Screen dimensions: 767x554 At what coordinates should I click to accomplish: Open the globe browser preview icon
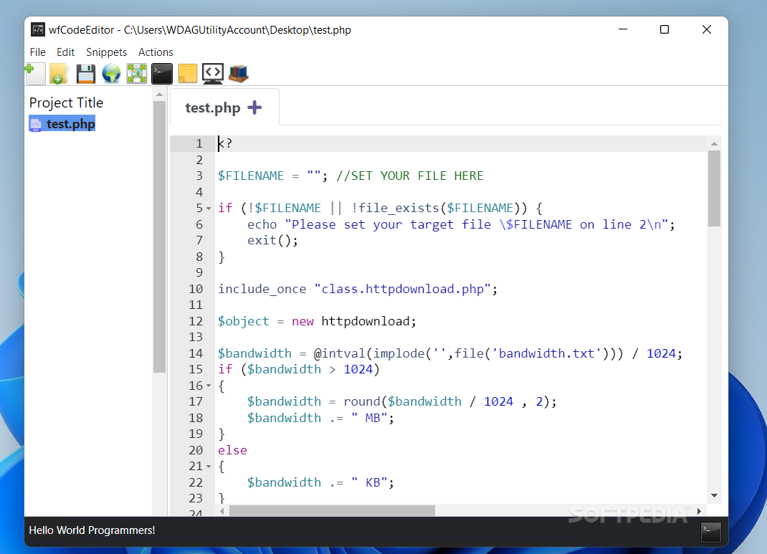click(x=111, y=74)
